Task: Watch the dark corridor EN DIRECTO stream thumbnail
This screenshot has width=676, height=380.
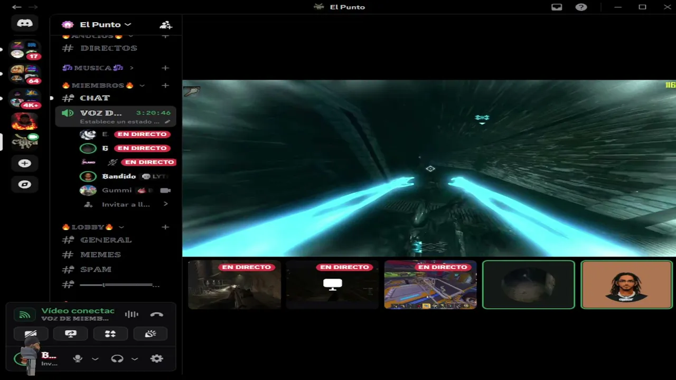Action: coord(234,284)
